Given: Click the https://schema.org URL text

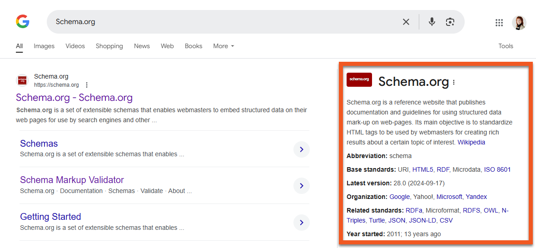Looking at the screenshot, I should tap(56, 85).
